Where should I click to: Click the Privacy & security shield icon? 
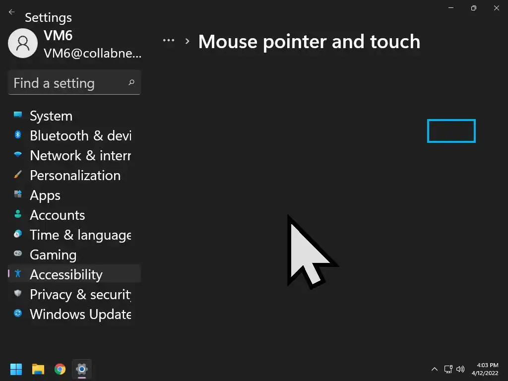(x=18, y=293)
